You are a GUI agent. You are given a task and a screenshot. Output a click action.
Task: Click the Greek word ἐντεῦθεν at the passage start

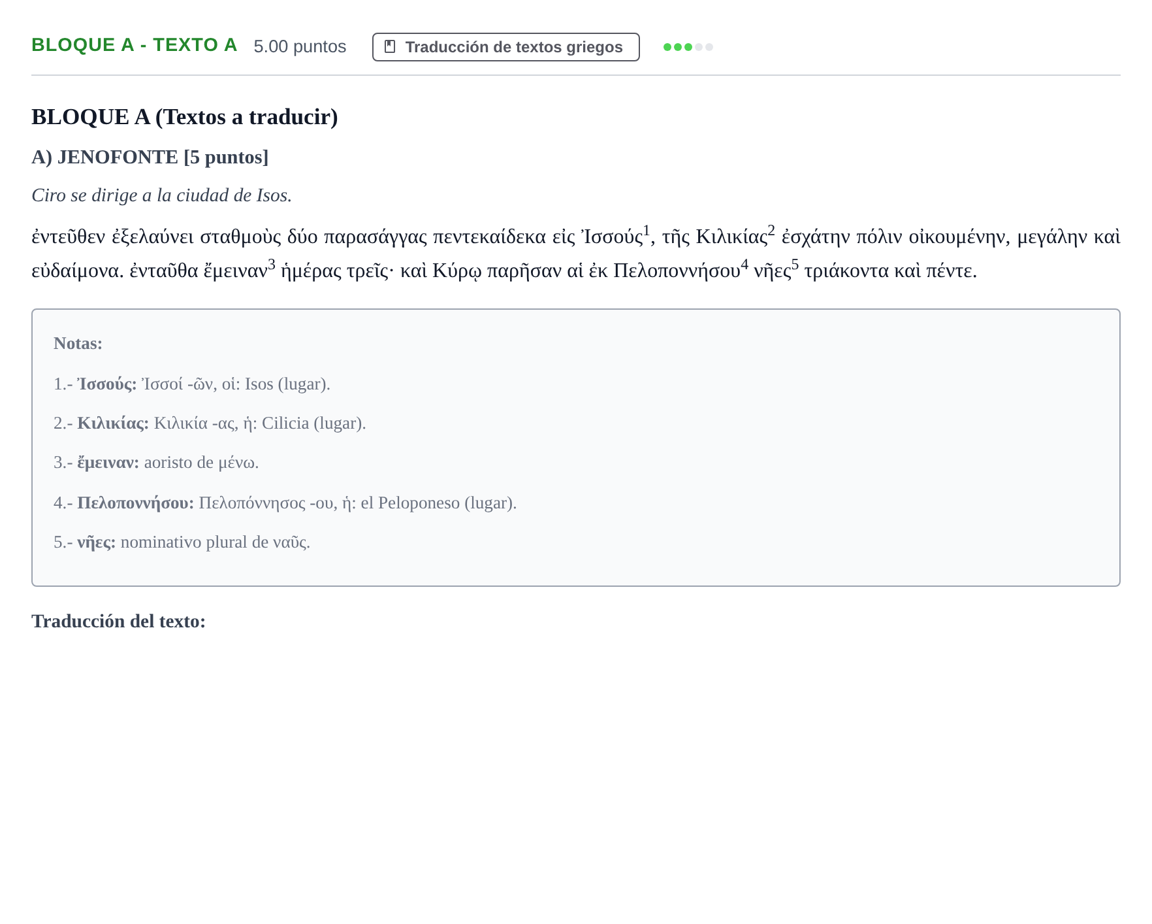[68, 237]
